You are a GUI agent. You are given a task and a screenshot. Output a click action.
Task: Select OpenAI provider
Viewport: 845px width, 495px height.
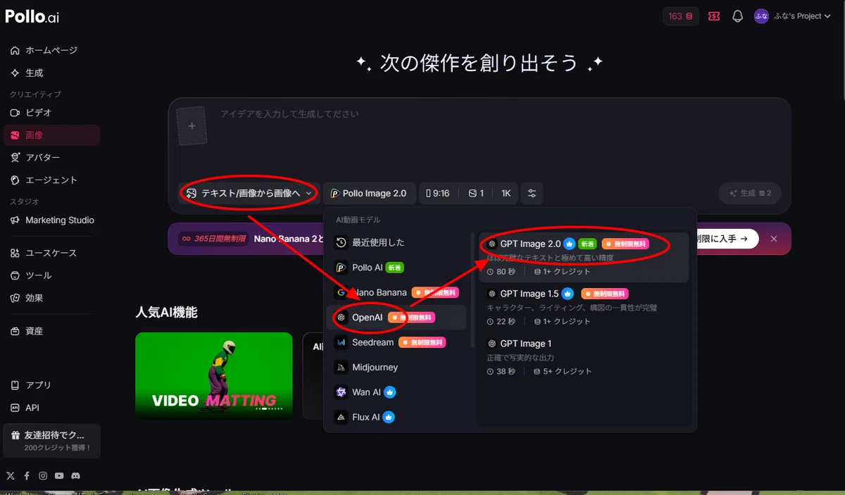pyautogui.click(x=396, y=318)
